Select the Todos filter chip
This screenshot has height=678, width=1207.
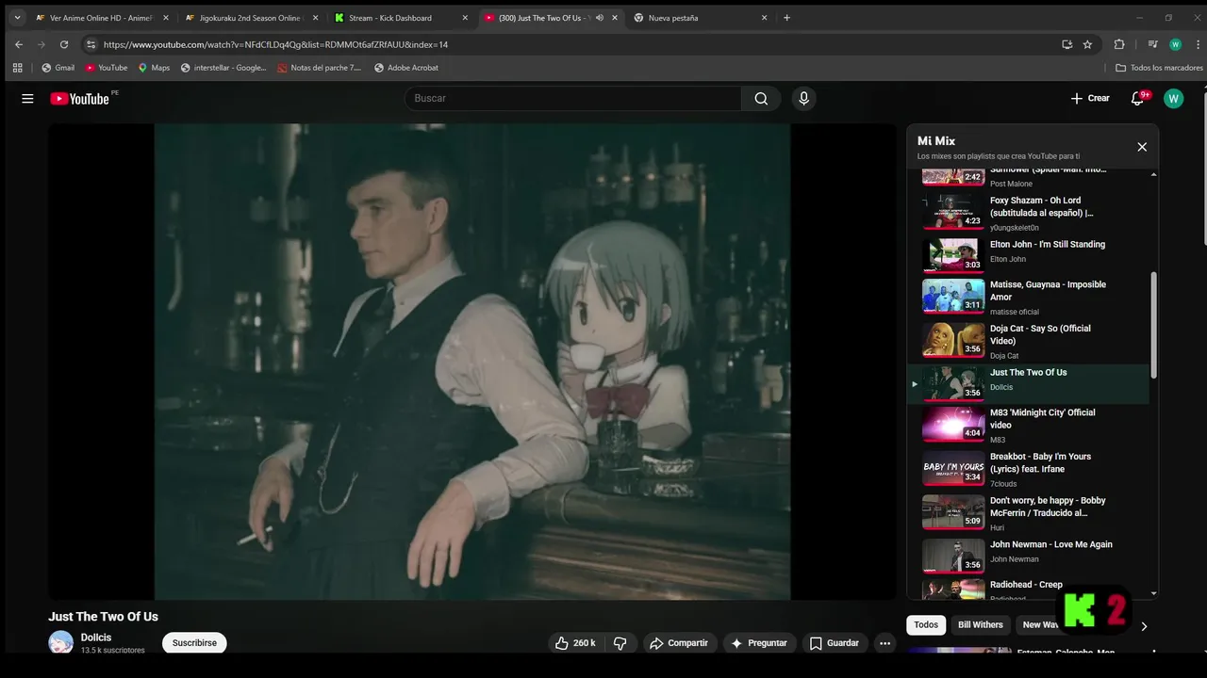[926, 625]
